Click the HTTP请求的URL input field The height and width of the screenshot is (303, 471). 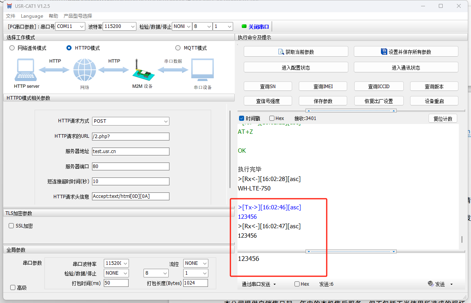coord(131,137)
